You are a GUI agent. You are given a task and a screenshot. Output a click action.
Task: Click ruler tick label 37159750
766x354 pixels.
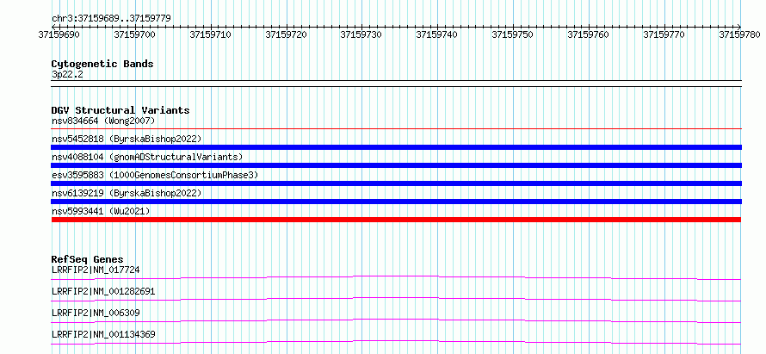[x=513, y=34]
